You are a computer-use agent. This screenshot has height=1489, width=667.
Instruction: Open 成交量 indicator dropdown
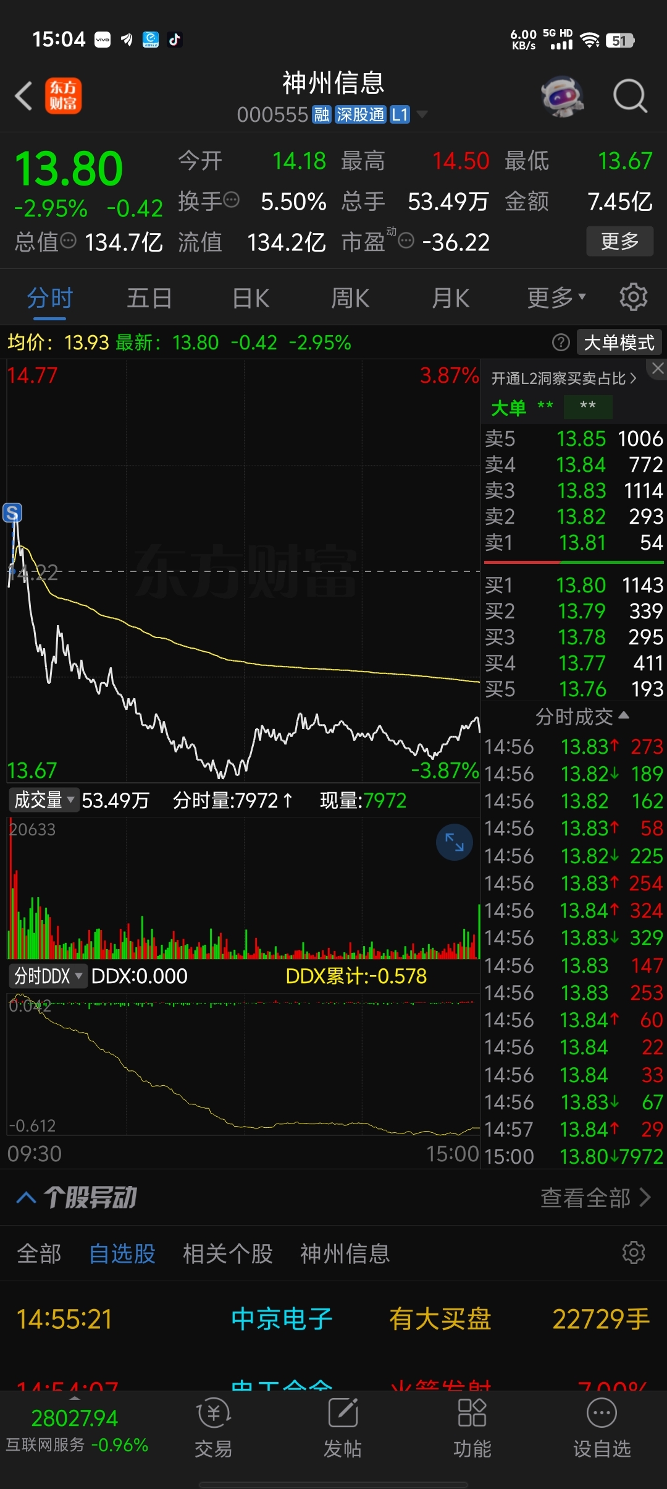pyautogui.click(x=43, y=800)
